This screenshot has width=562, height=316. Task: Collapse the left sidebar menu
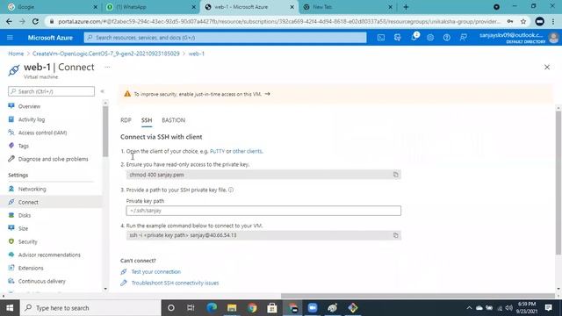[102, 91]
